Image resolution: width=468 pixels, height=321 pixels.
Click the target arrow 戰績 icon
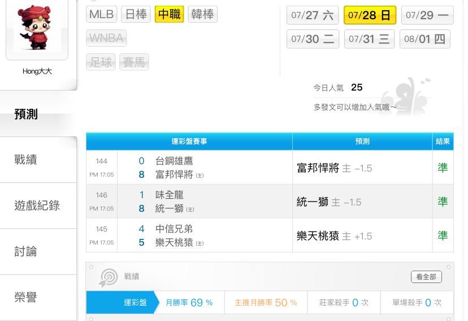(x=108, y=277)
